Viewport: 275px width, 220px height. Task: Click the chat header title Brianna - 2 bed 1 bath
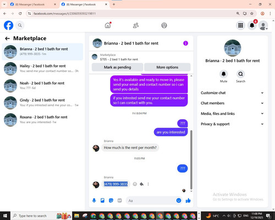coord(131,43)
